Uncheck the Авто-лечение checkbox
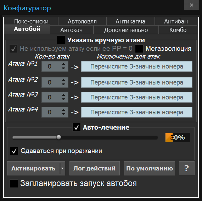This screenshot has width=202, height=201. (77, 127)
